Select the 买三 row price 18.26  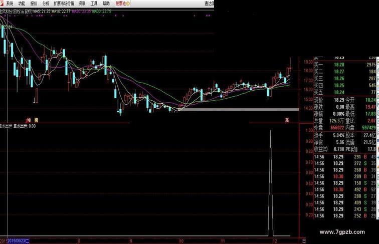[x=339, y=79]
